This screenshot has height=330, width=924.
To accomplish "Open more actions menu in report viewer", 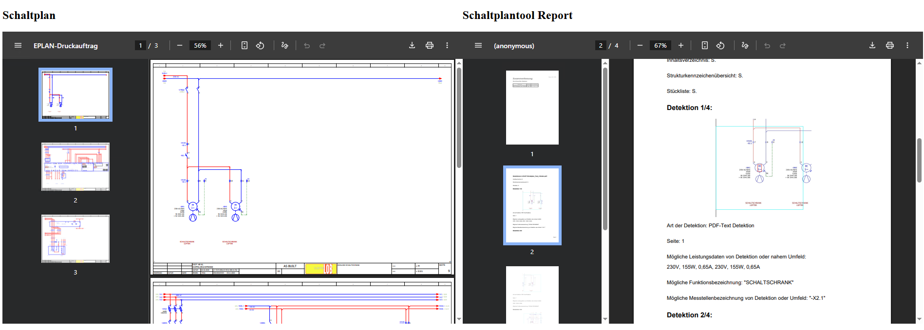I will pyautogui.click(x=907, y=45).
